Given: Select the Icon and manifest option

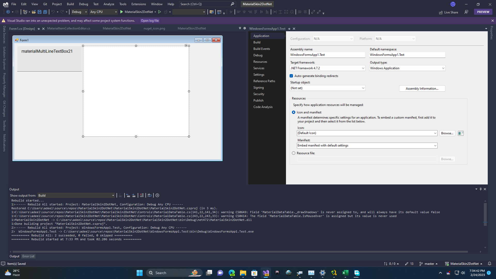Looking at the screenshot, I should click(293, 112).
